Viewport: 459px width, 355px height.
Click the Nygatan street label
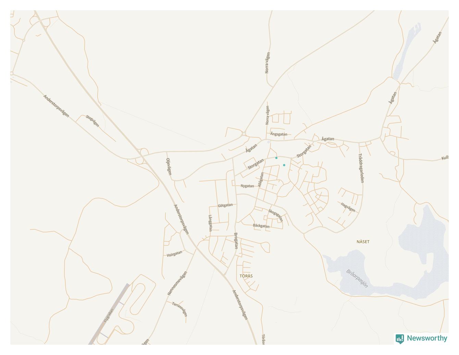click(x=247, y=186)
